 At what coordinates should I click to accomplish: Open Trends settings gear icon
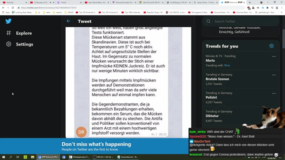(x=271, y=46)
